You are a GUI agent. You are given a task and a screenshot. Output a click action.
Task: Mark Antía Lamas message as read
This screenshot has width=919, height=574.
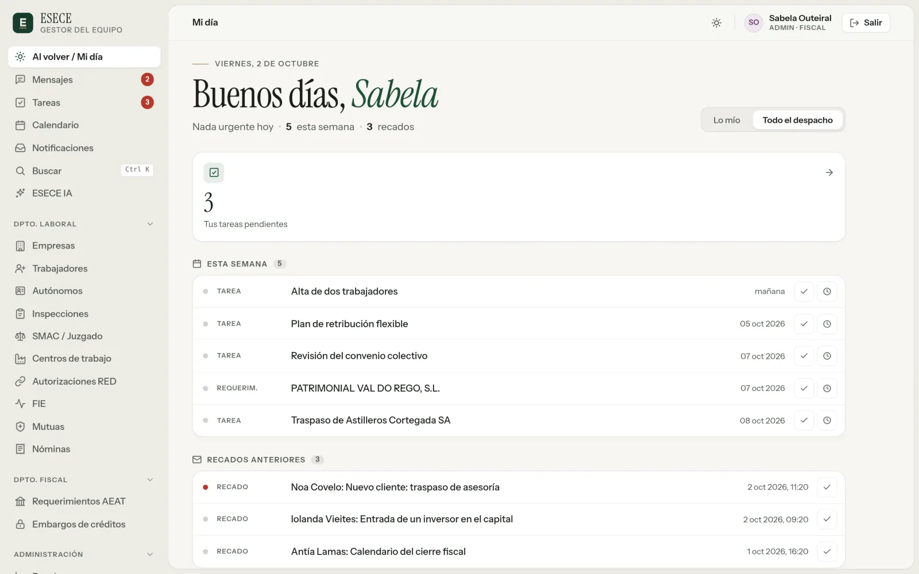tap(827, 552)
